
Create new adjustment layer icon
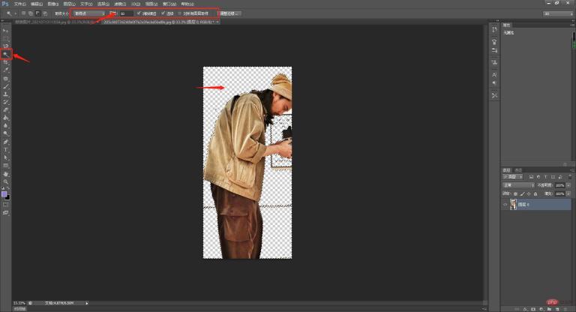point(541,310)
